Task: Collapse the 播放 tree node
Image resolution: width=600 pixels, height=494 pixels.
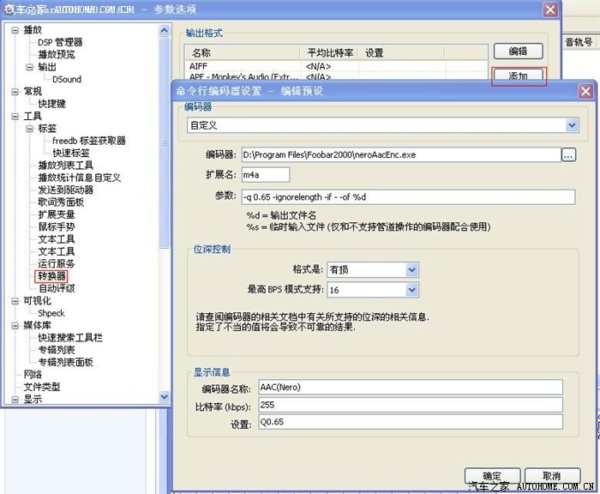Action: click(x=15, y=30)
